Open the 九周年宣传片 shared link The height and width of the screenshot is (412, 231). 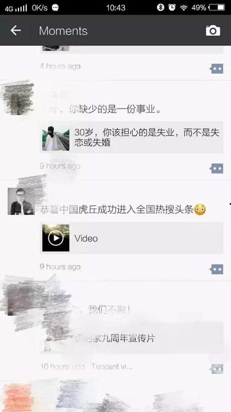click(x=132, y=338)
